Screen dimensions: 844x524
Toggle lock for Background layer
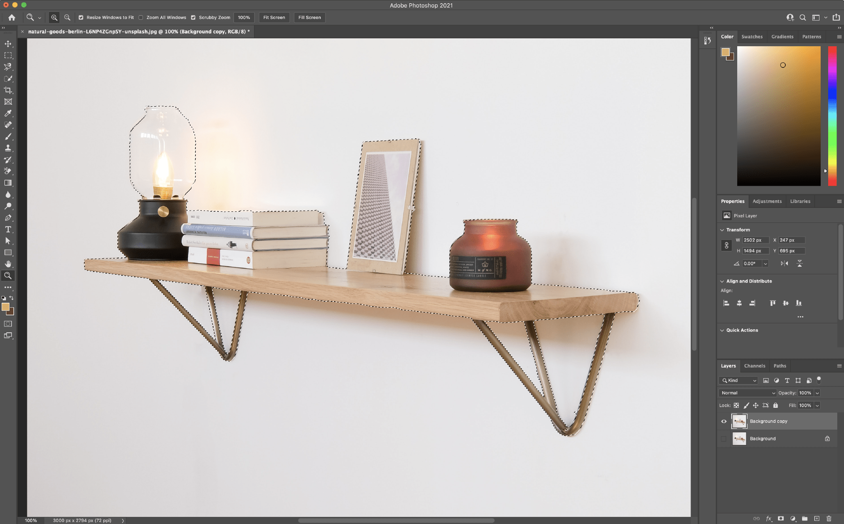click(827, 439)
